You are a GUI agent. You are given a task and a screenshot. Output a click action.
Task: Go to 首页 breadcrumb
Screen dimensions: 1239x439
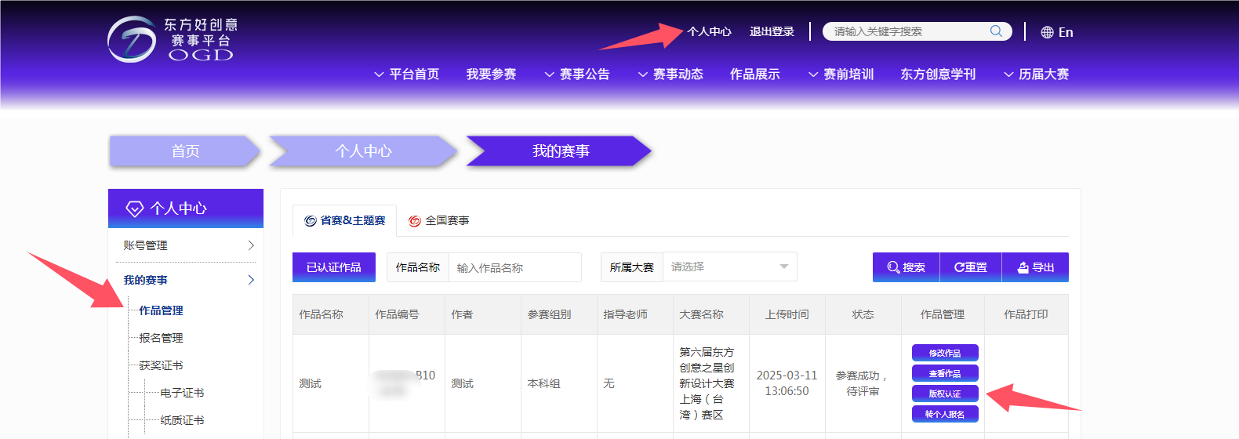pyautogui.click(x=185, y=151)
